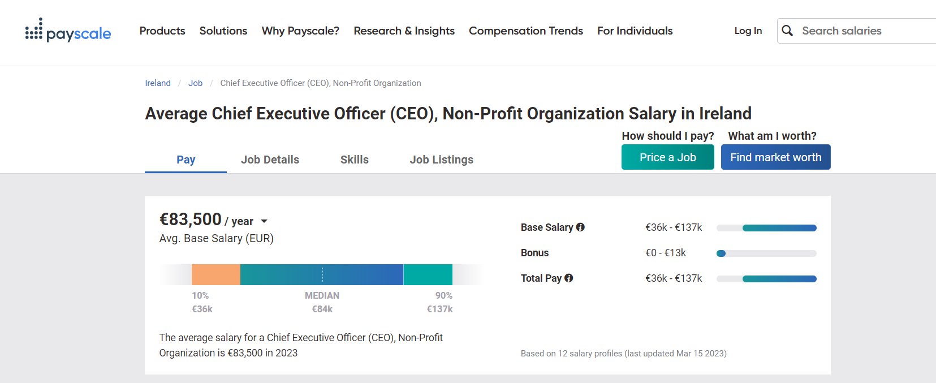The height and width of the screenshot is (383, 936).
Task: Open the Why Payscale? menu
Action: (x=300, y=31)
